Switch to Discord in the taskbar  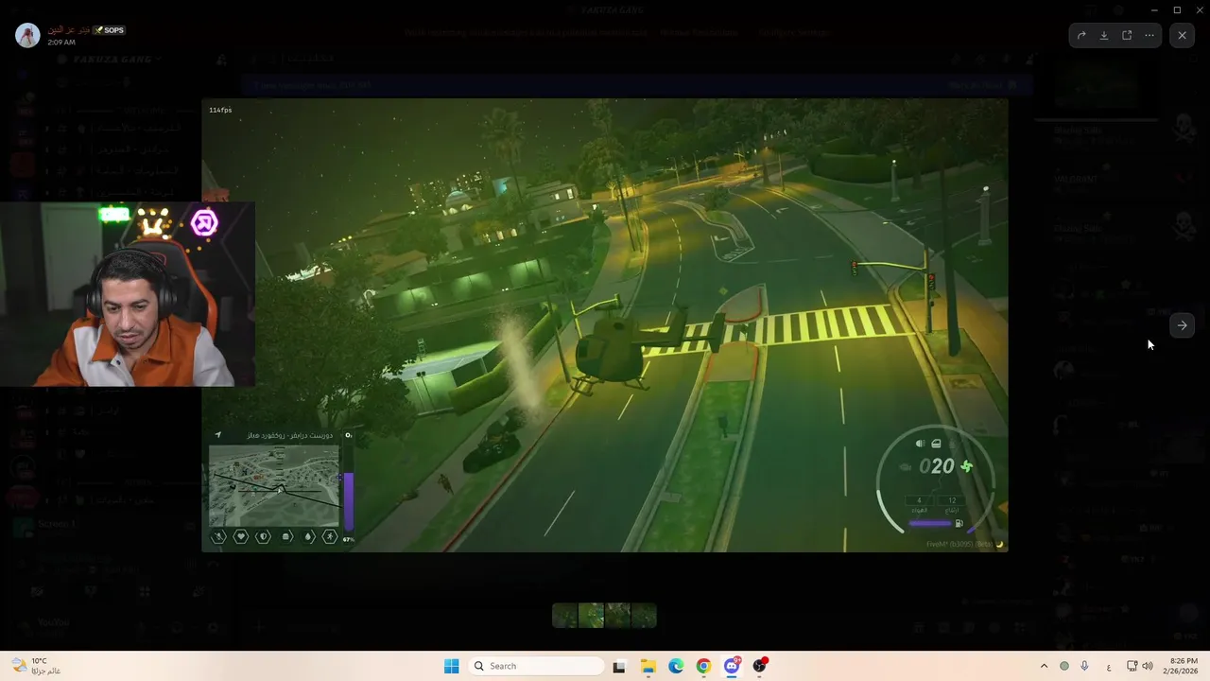[732, 666]
